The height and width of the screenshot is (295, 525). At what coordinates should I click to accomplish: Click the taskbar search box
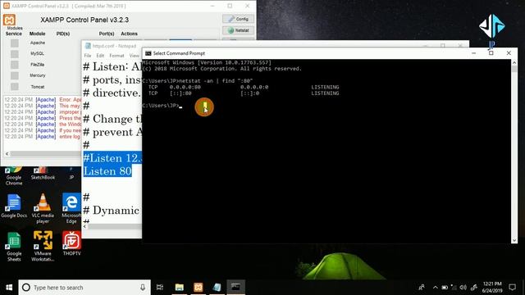pyautogui.click(x=84, y=288)
